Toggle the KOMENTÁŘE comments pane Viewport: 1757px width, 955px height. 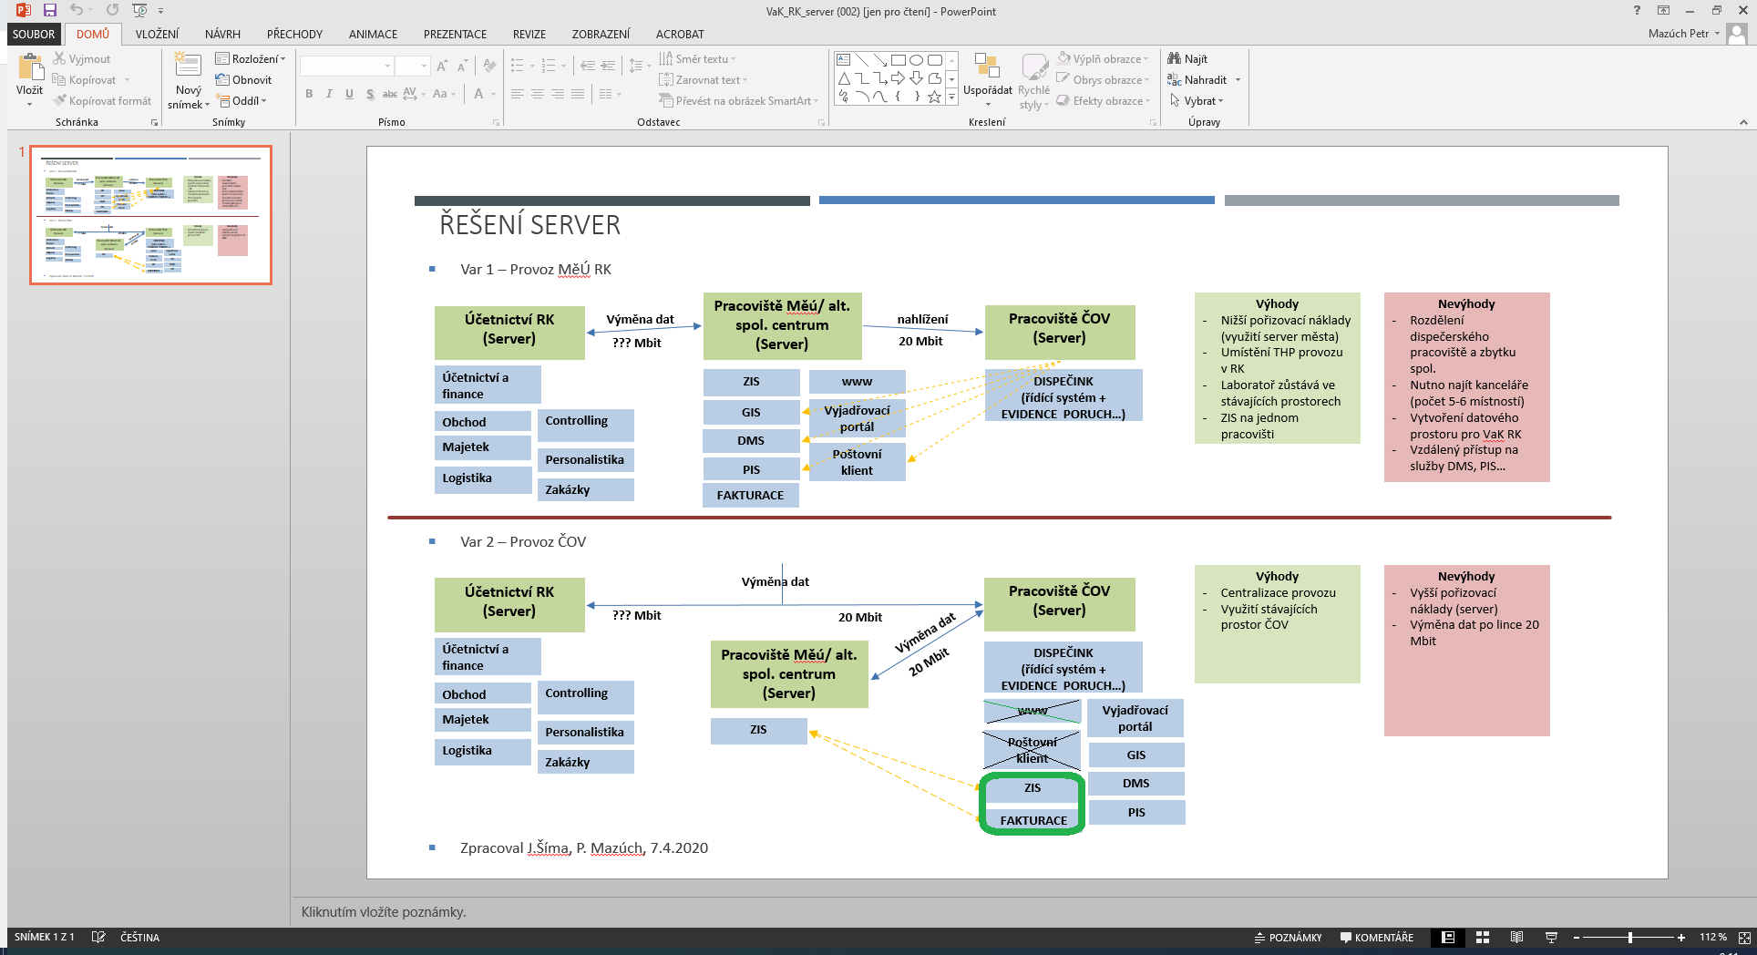pos(1376,937)
